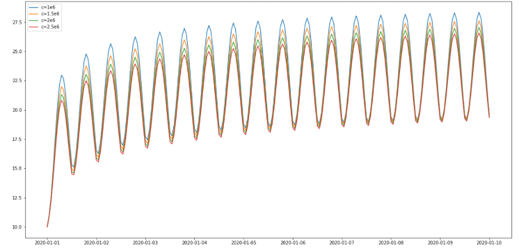
Task: Click the 2020-01-04 x-axis label
Action: click(x=195, y=243)
